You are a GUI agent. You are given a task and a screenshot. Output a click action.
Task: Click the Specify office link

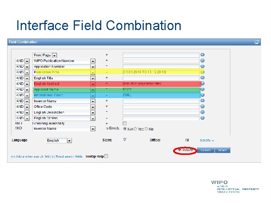pos(207,140)
